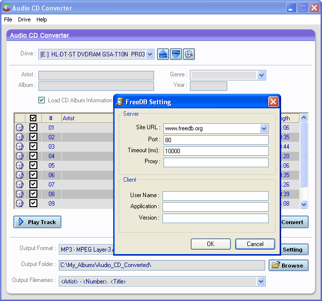The width and height of the screenshot is (322, 301).
Task: Click OK in FreeDB Setting
Action: [x=211, y=244]
